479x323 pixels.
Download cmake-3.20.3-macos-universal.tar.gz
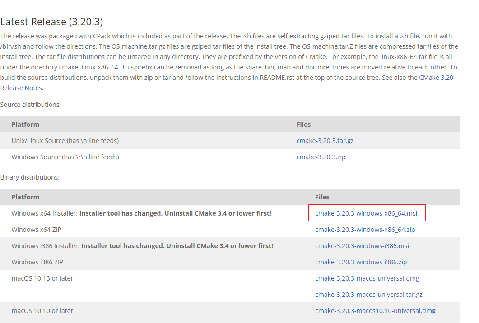(x=369, y=294)
